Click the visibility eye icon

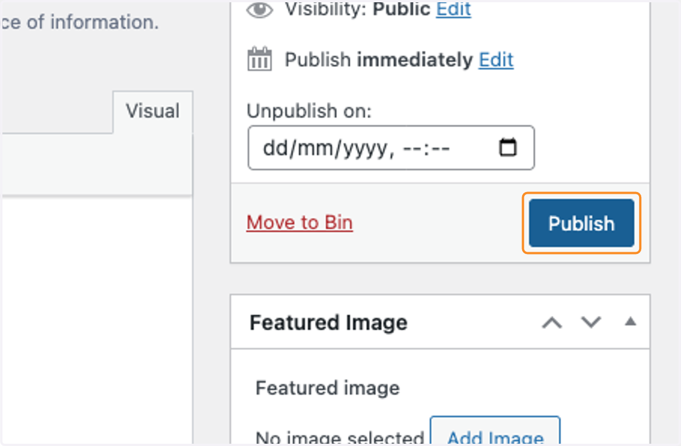pos(260,10)
